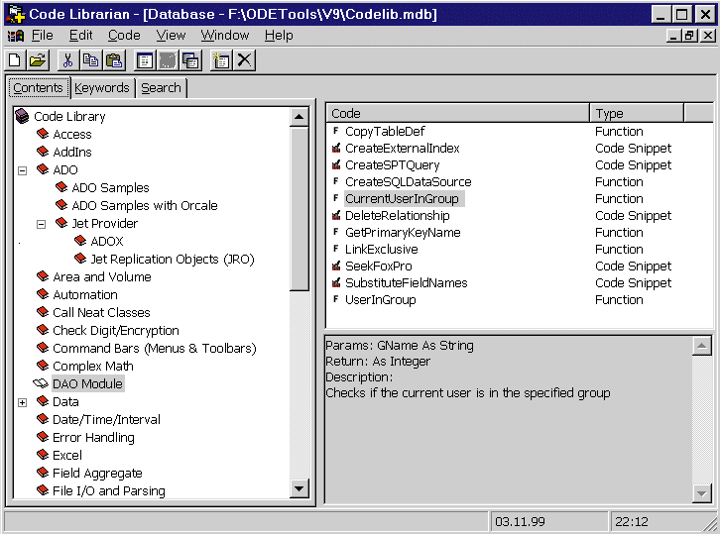Image resolution: width=720 pixels, height=534 pixels.
Task: Select the Error Handling category
Action: [x=93, y=438]
